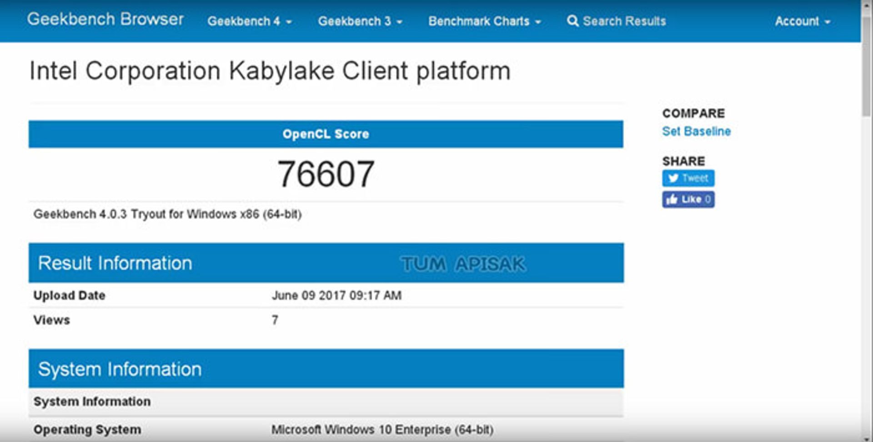Click the Twitter bird icon on Tweet
The width and height of the screenshot is (873, 442).
[673, 178]
